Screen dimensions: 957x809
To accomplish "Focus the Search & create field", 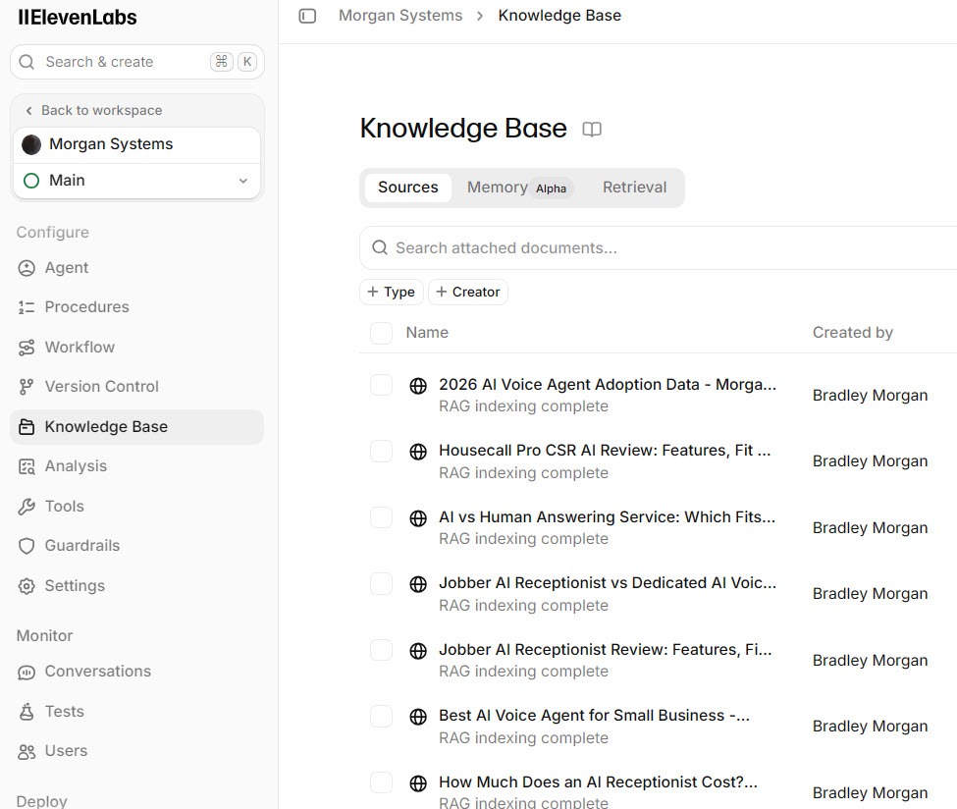I will pos(136,62).
